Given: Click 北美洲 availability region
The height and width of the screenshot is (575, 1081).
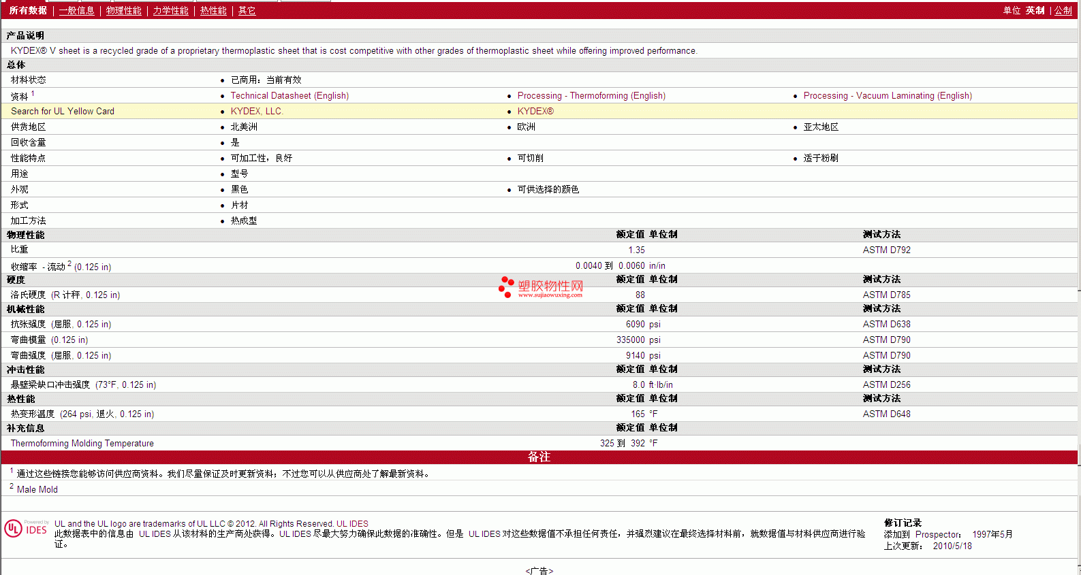Looking at the screenshot, I should point(244,127).
